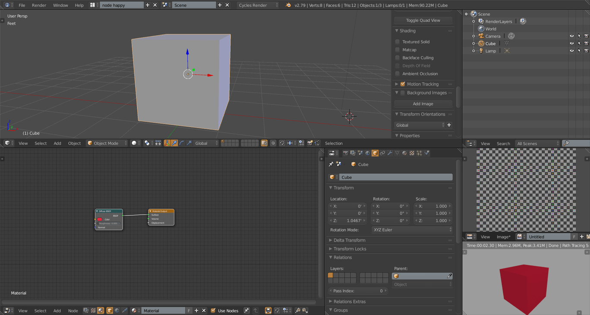Enable the Textured Solid checkbox
590x315 pixels.
[398, 41]
